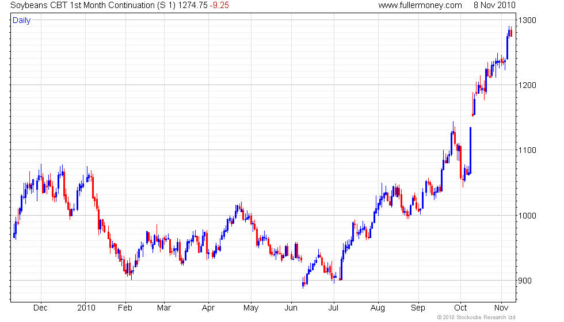564x322 pixels.
Task: Click the 1200 price axis label
Action: (527, 86)
